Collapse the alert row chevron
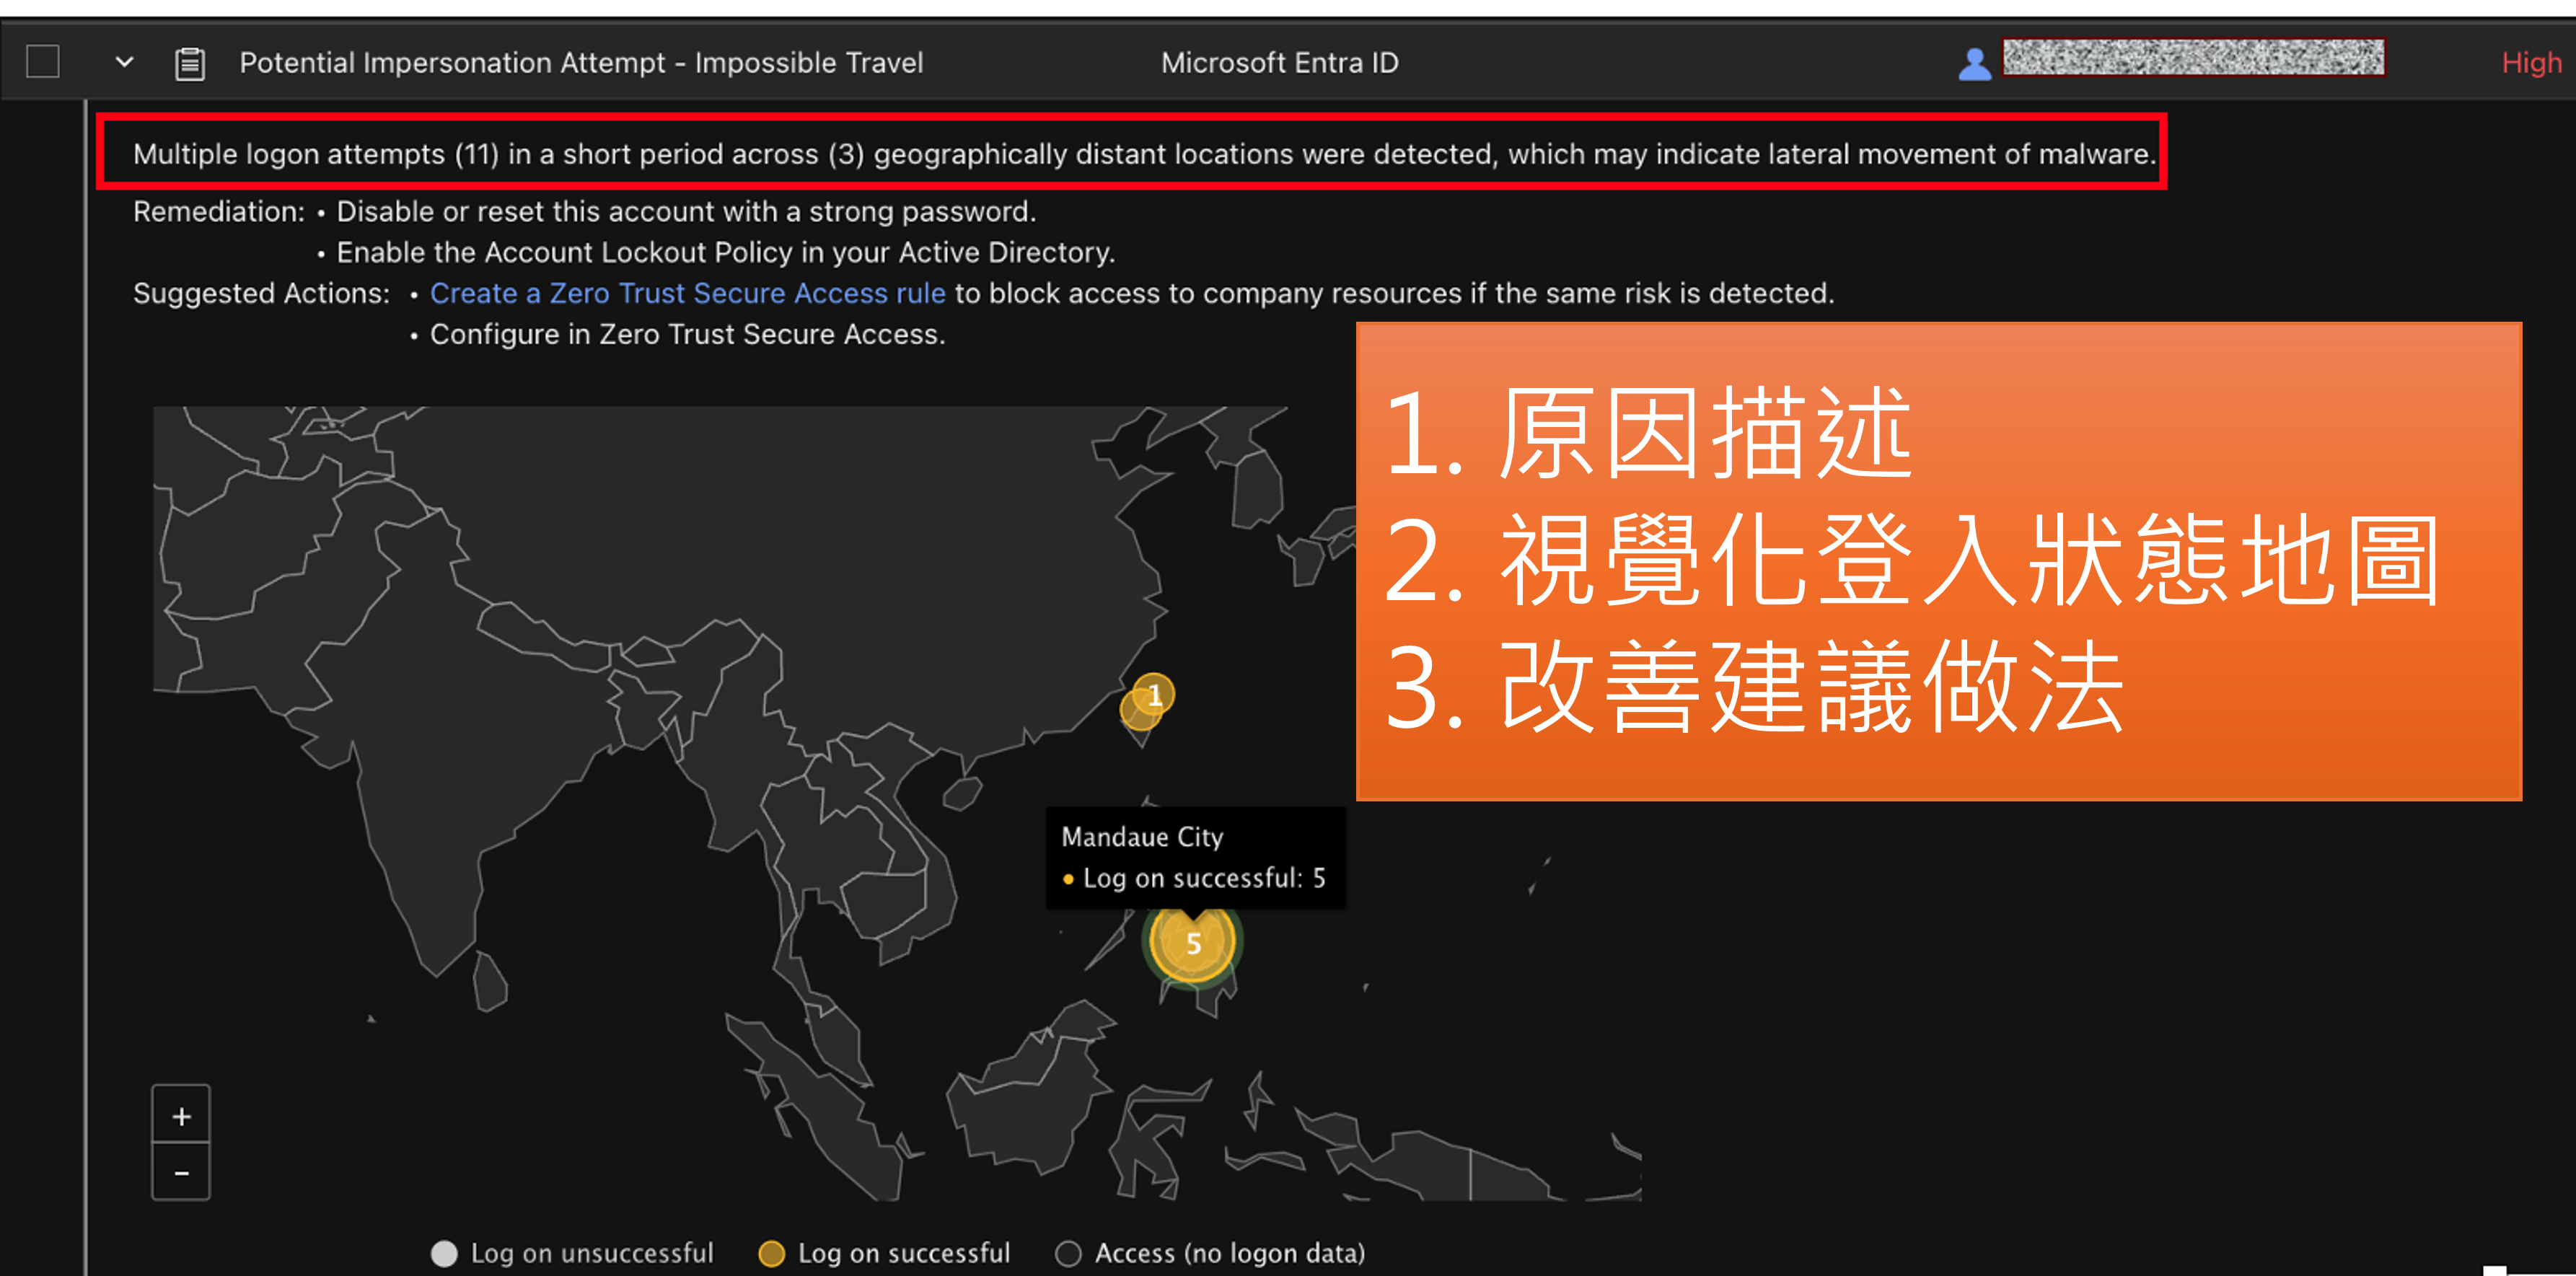 click(124, 62)
